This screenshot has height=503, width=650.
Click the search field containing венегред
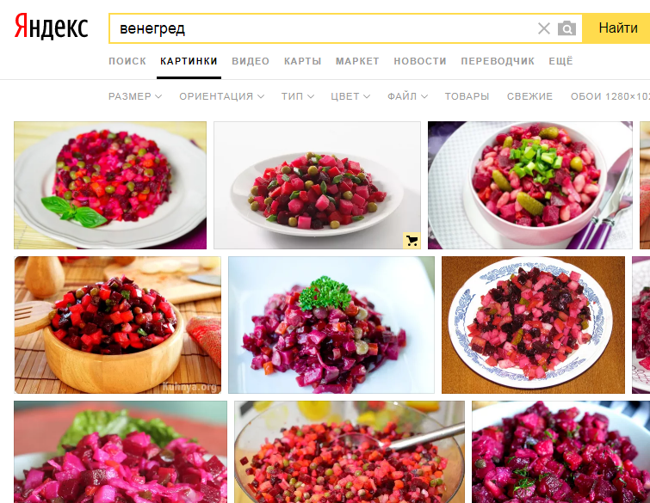pos(324,28)
